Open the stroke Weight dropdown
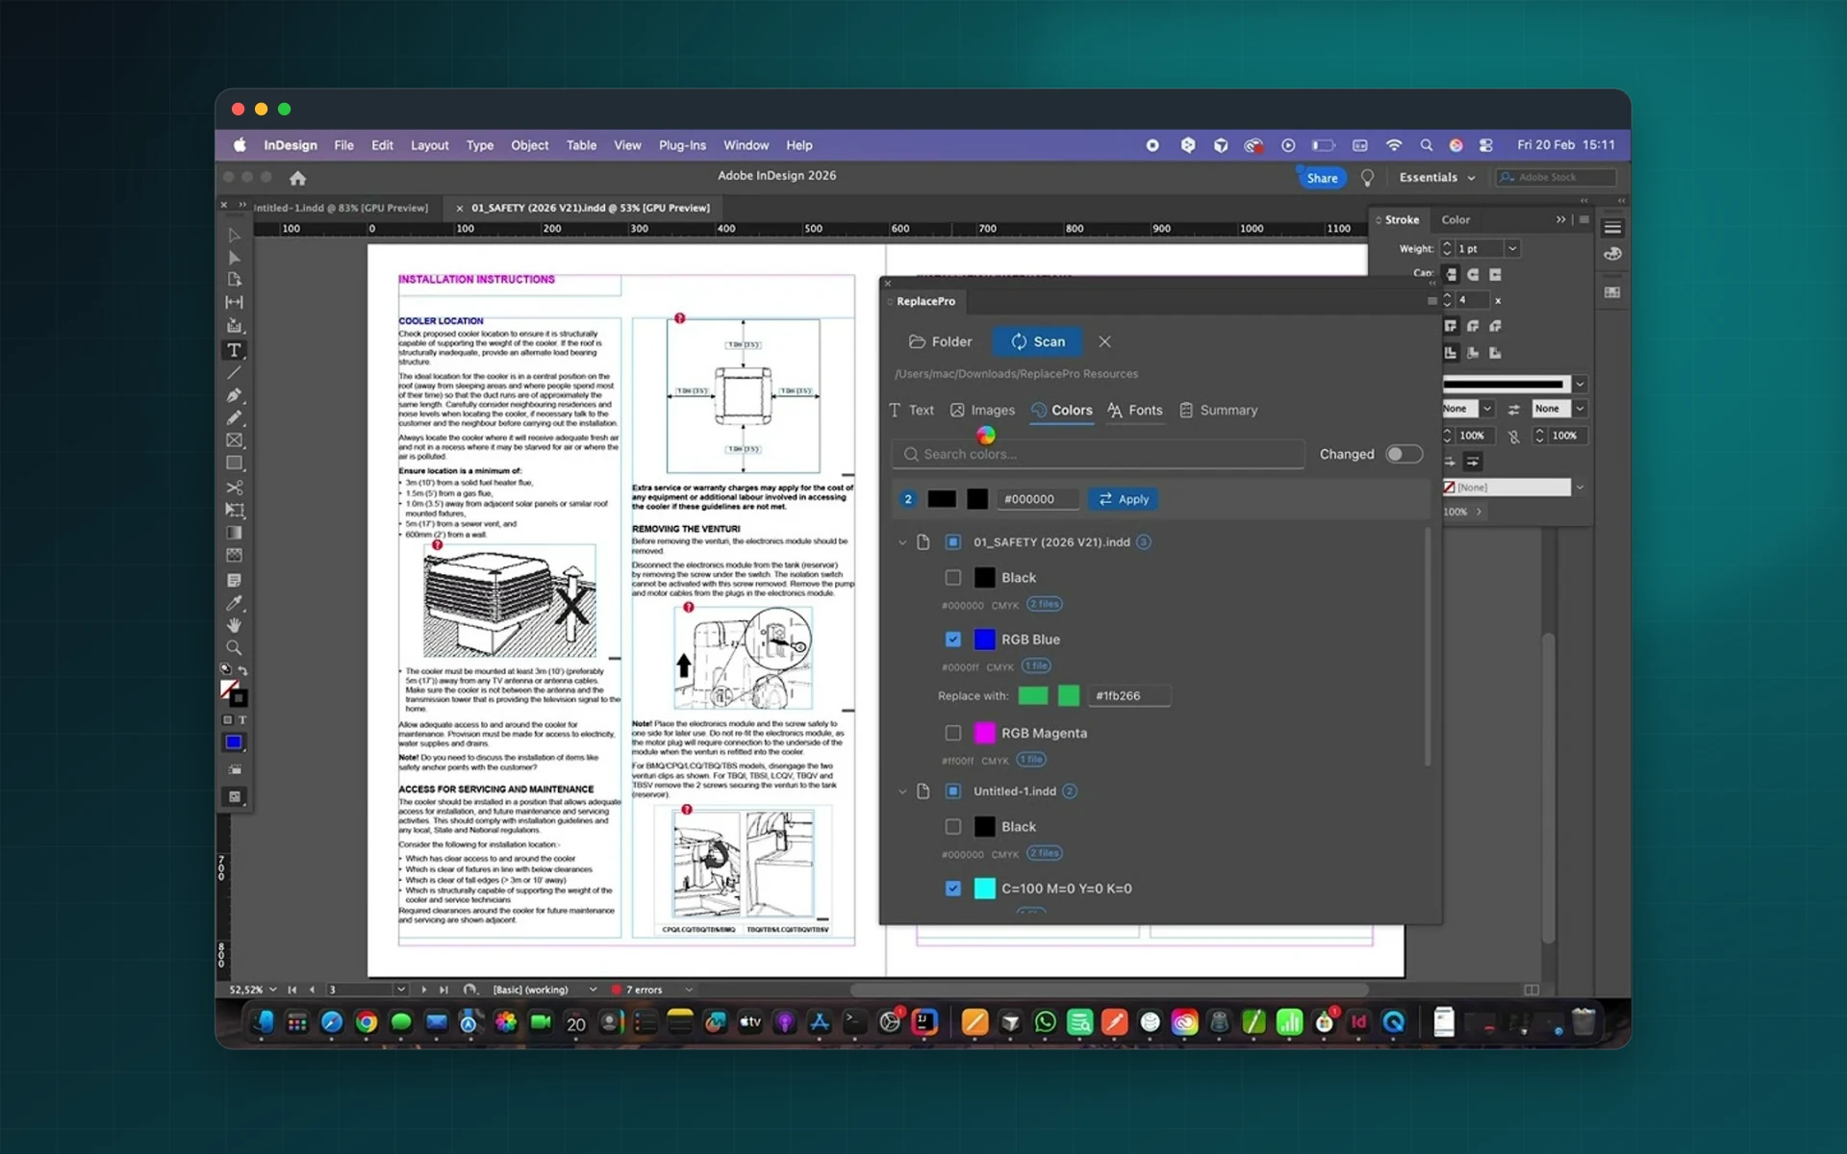This screenshot has width=1847, height=1154. (1511, 248)
